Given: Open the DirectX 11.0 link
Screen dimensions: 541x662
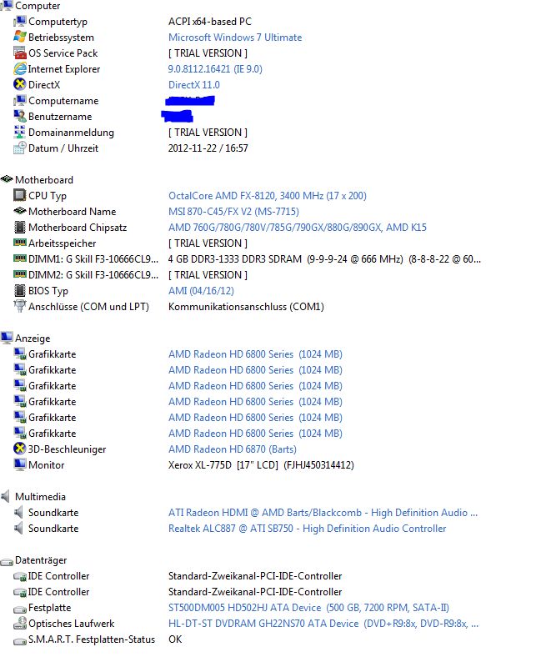Looking at the screenshot, I should 194,85.
